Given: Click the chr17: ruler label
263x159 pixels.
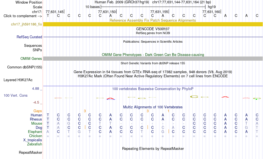Looking at the screenshot, I should (37, 12).
